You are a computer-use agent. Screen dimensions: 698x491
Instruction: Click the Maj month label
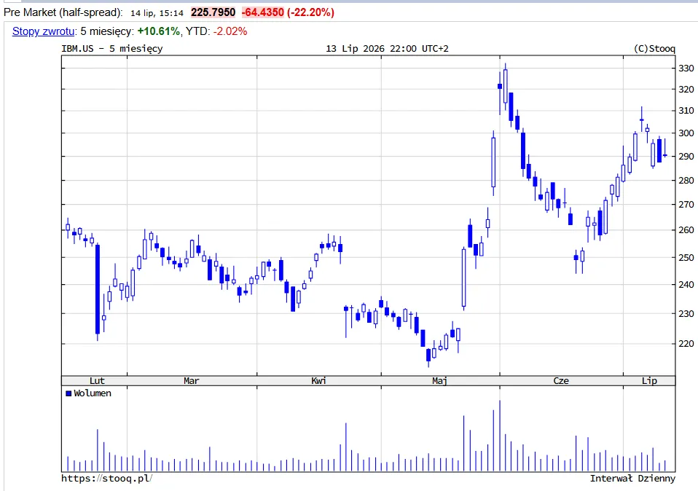tap(440, 380)
